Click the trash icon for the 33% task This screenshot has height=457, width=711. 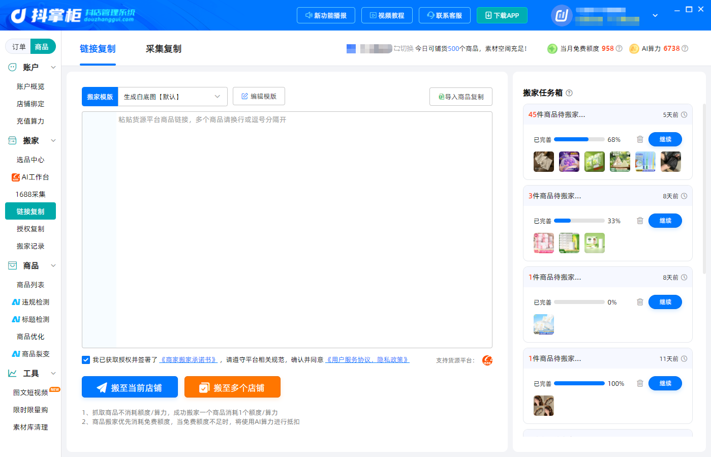(x=640, y=221)
